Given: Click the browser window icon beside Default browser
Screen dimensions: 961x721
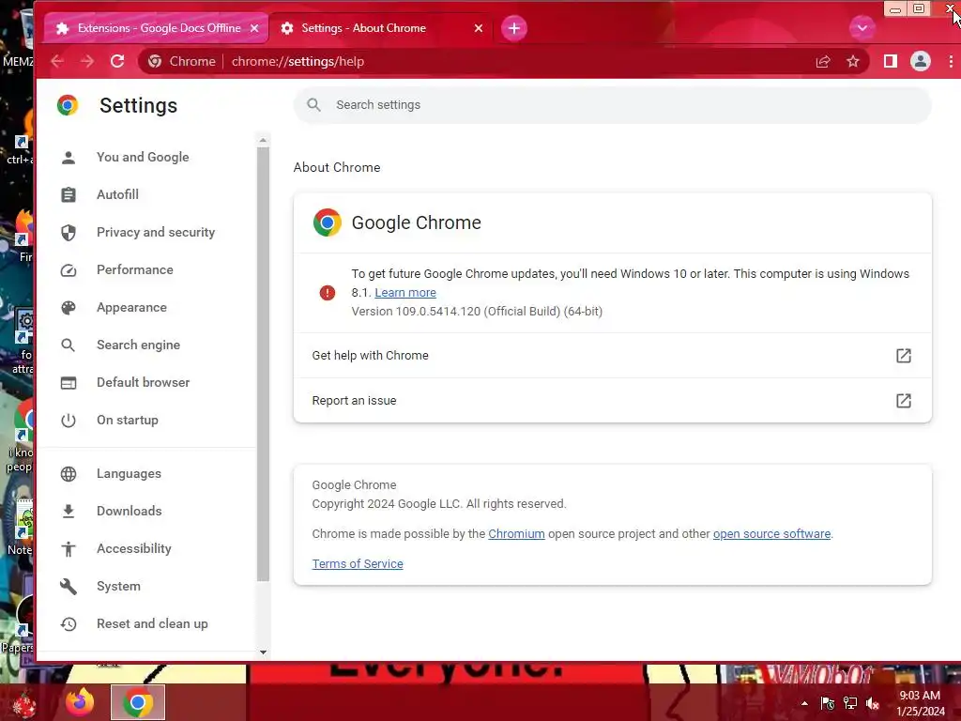Looking at the screenshot, I should pos(69,383).
